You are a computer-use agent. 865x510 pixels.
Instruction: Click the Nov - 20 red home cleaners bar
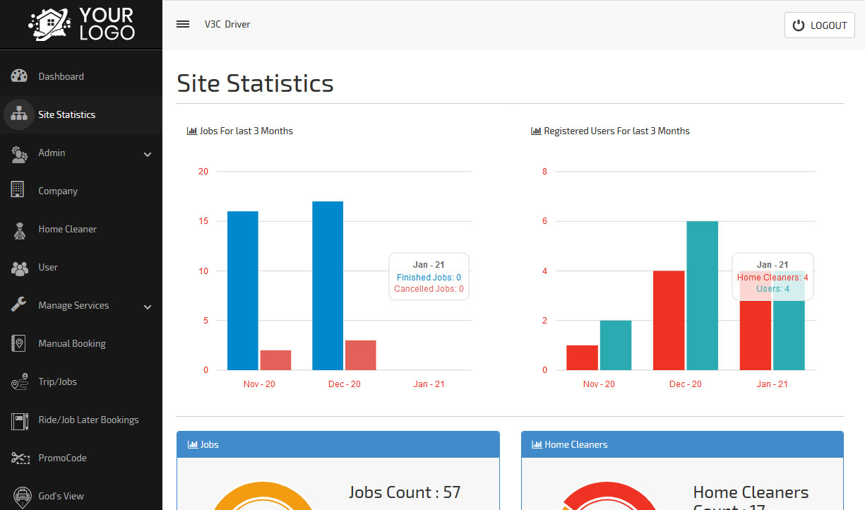tap(582, 357)
